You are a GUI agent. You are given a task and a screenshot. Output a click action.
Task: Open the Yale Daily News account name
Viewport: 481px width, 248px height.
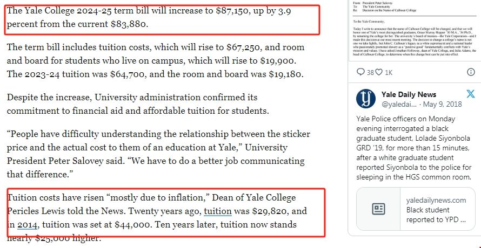click(x=409, y=94)
